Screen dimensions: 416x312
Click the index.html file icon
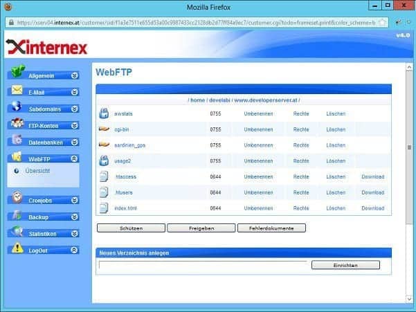click(x=104, y=208)
